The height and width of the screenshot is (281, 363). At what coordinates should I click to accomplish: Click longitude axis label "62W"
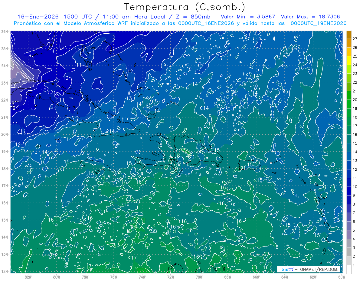tap(313, 277)
